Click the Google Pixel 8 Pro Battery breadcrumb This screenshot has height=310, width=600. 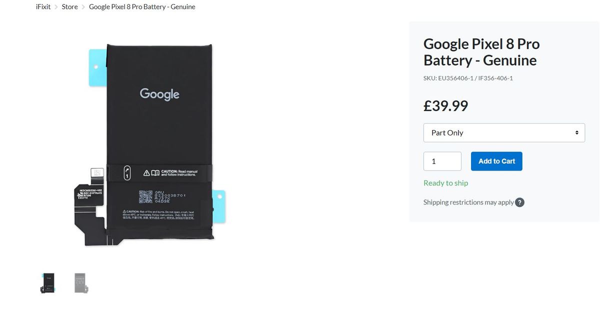coord(142,7)
